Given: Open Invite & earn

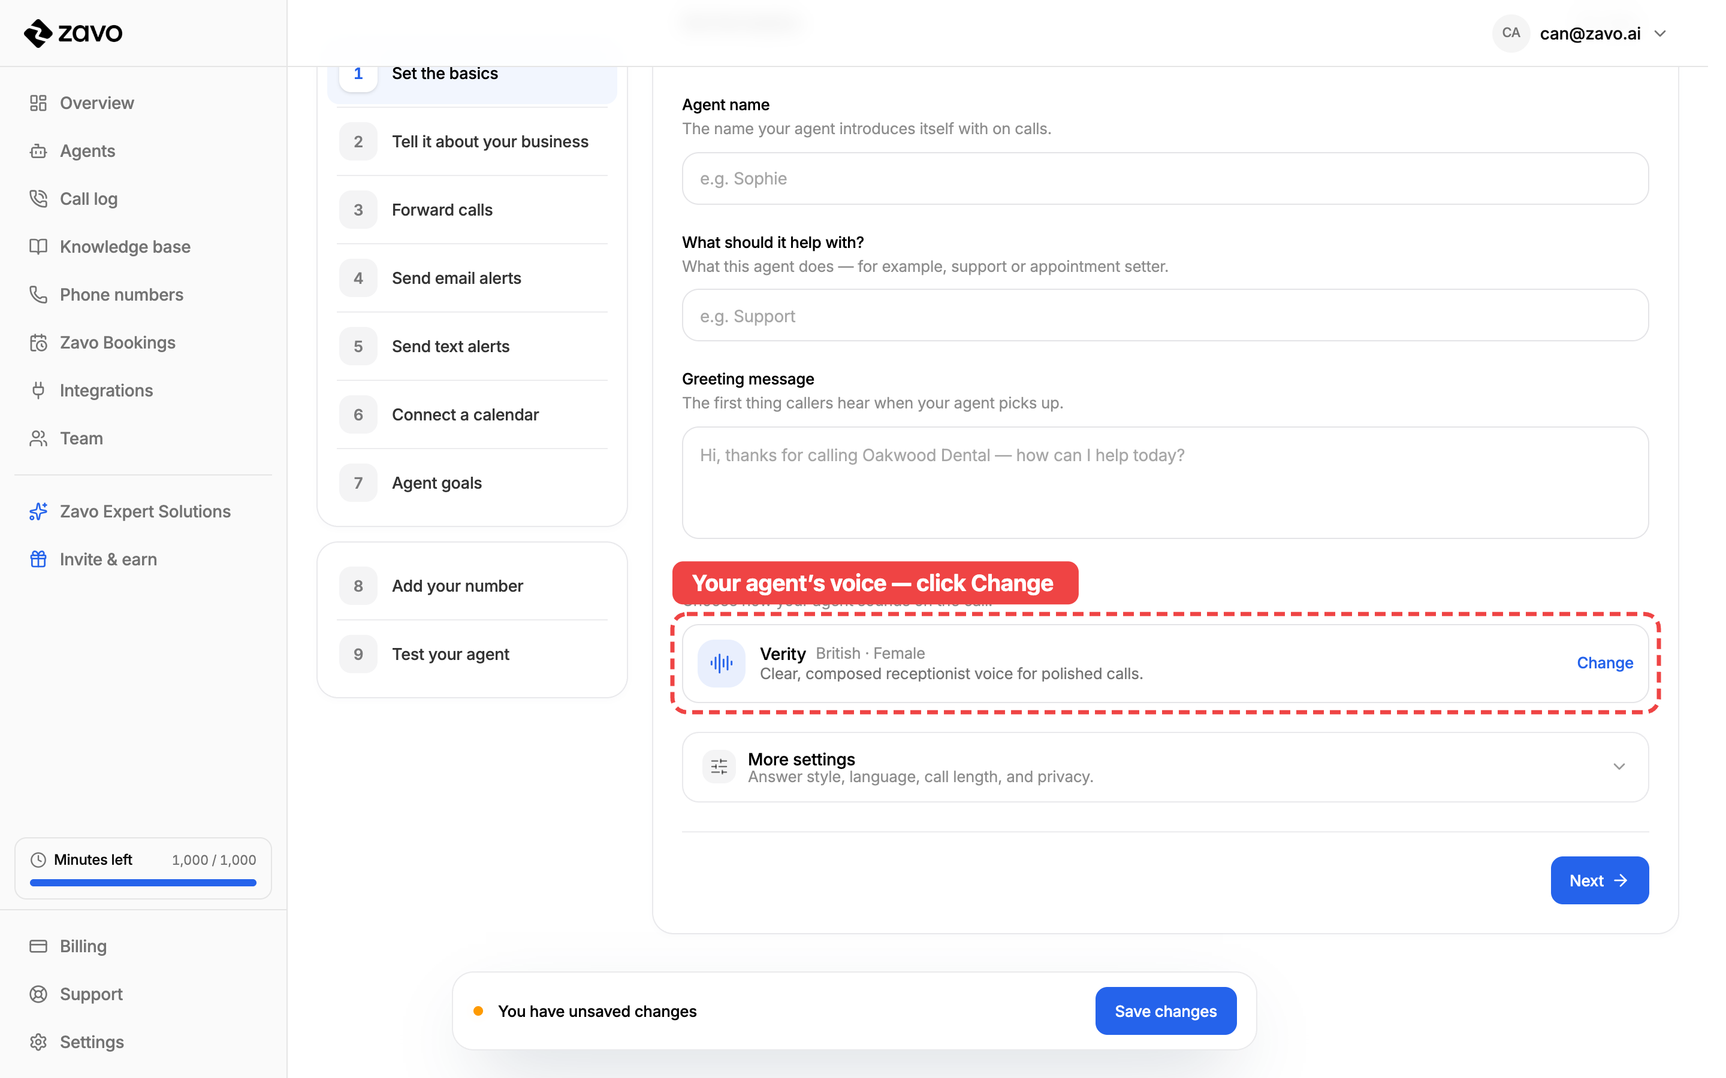Looking at the screenshot, I should coord(143,560).
